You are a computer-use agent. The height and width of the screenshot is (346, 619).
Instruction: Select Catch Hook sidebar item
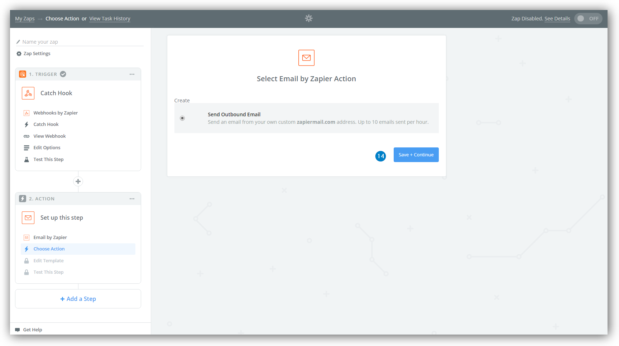46,125
